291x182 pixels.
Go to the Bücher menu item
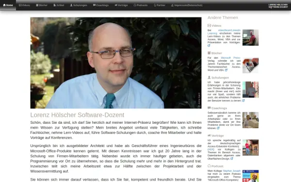coord(42,5)
